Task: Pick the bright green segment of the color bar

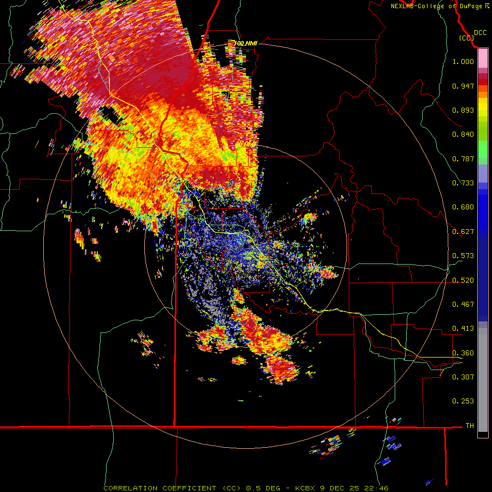Action: click(x=483, y=150)
